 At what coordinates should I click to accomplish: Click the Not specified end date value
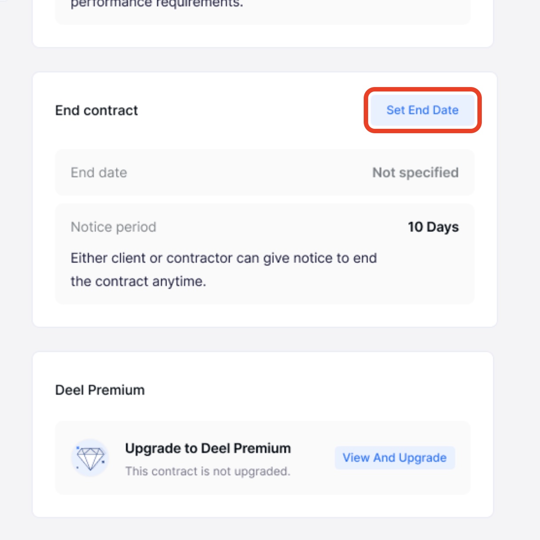point(415,173)
